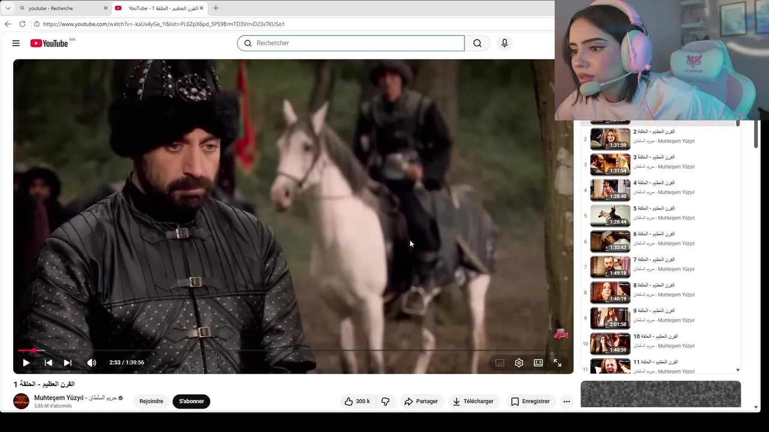
Task: Share the video with Partager
Action: click(421, 401)
